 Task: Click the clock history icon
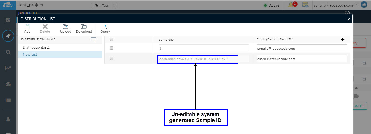click(347, 13)
